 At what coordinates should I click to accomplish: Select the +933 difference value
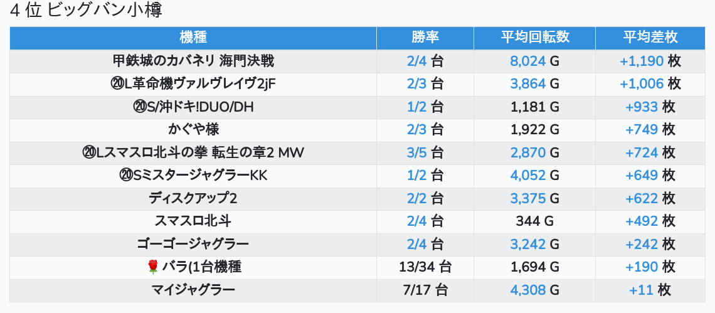pos(642,107)
